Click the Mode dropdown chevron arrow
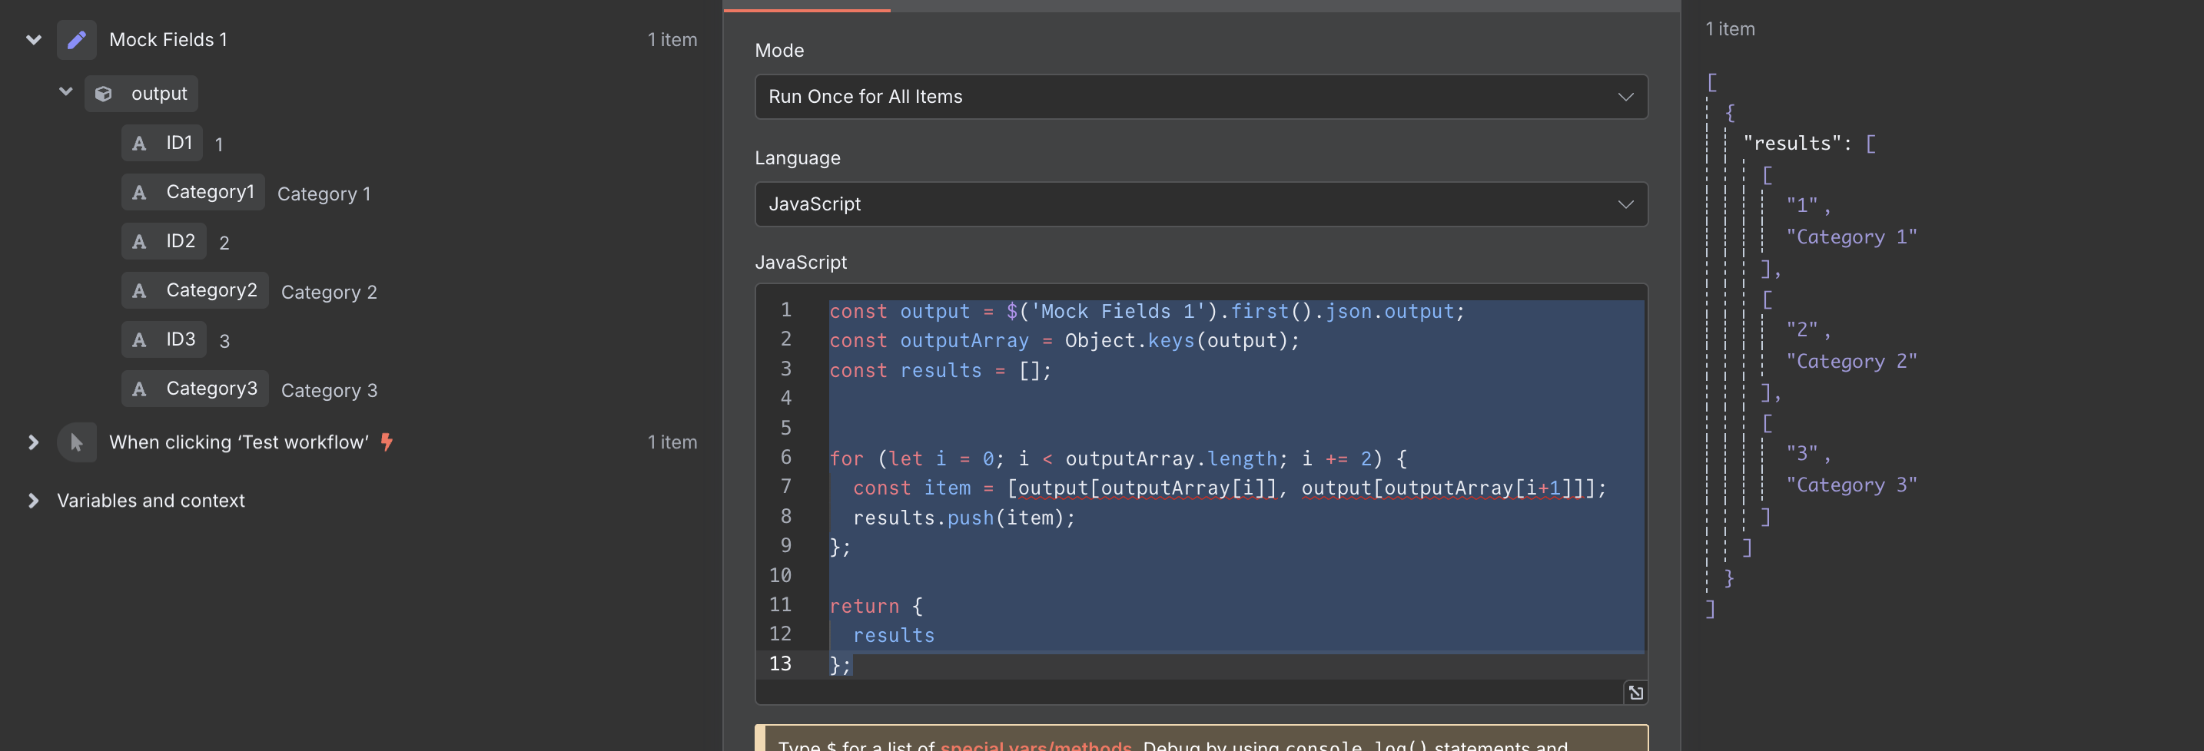 point(1625,97)
